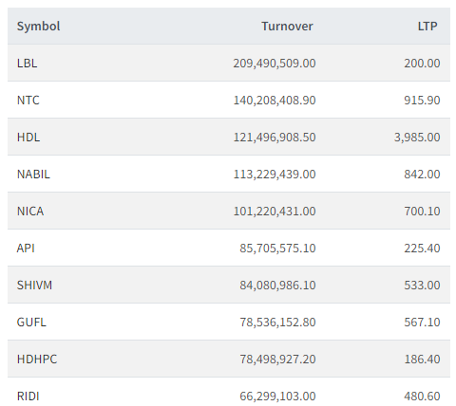
Task: Click HDHPC turnover 78,498,927.20
Action: tap(277, 360)
